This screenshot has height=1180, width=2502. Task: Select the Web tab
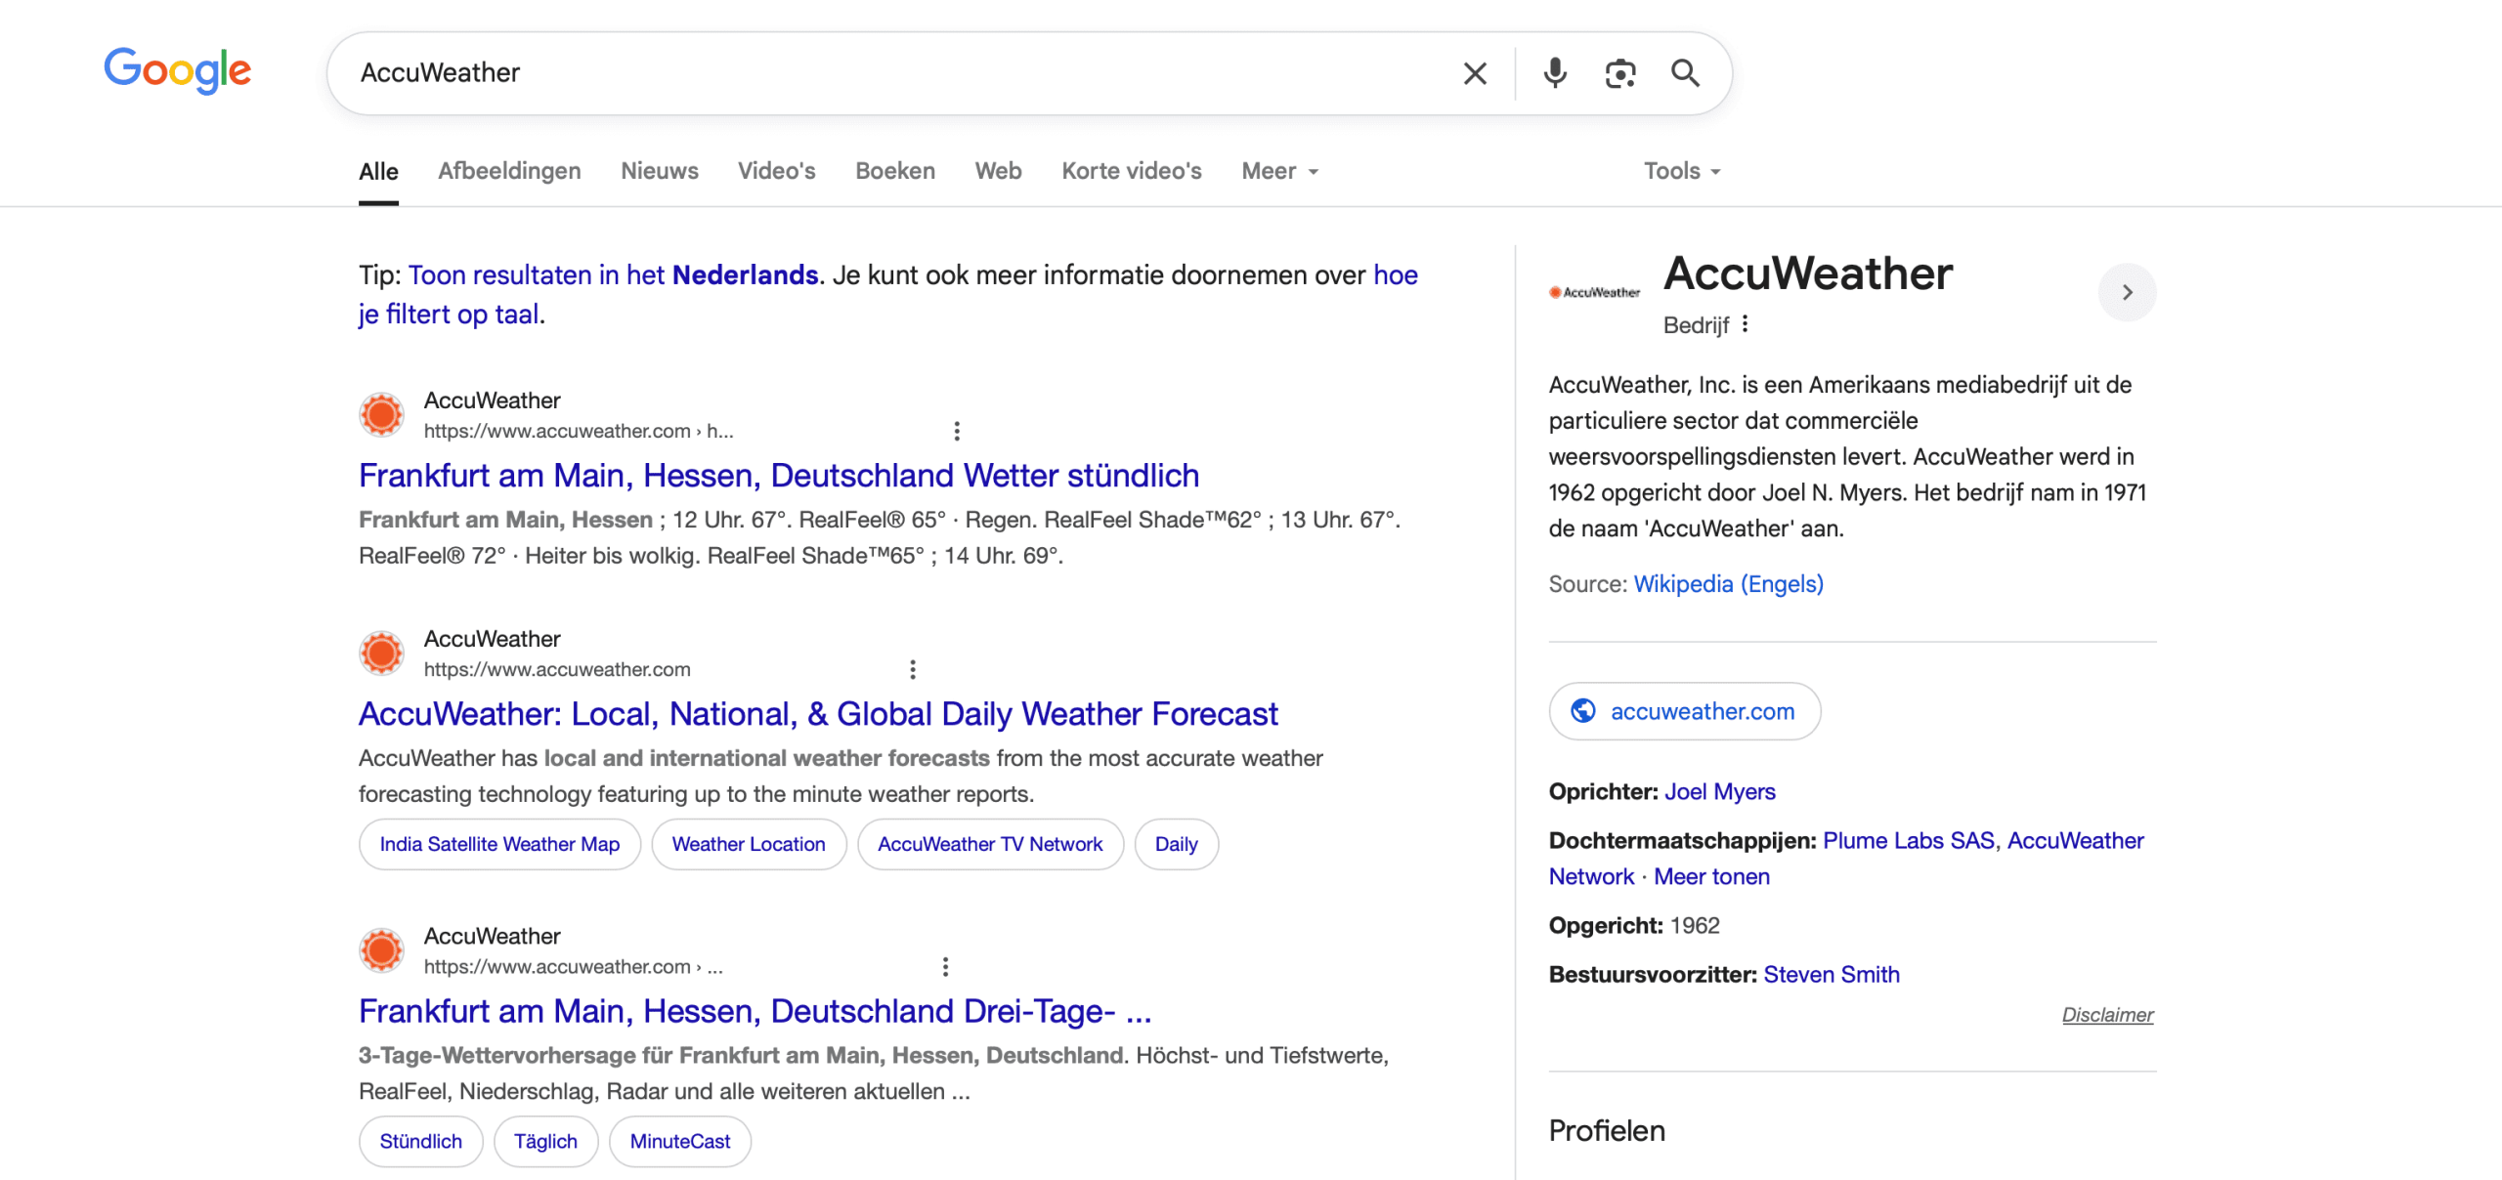click(x=998, y=171)
